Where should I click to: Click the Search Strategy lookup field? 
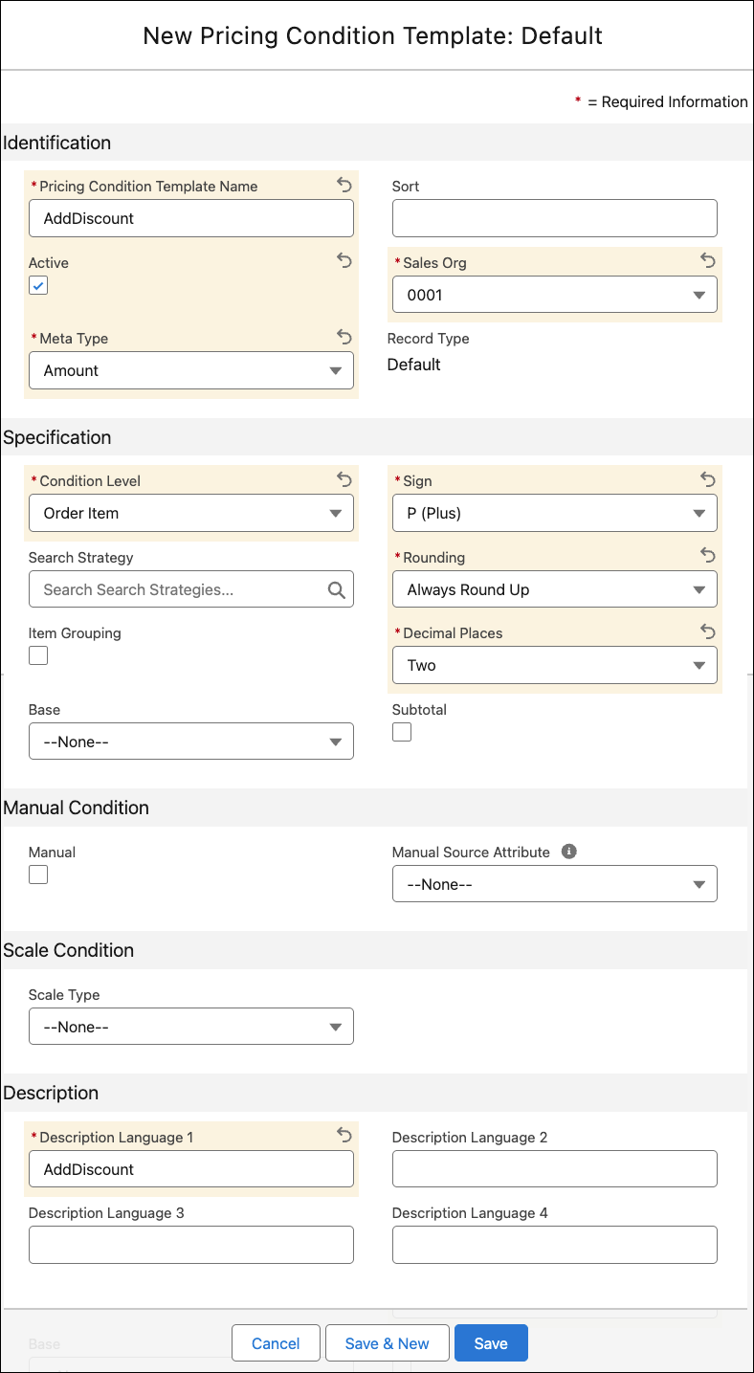tap(191, 589)
